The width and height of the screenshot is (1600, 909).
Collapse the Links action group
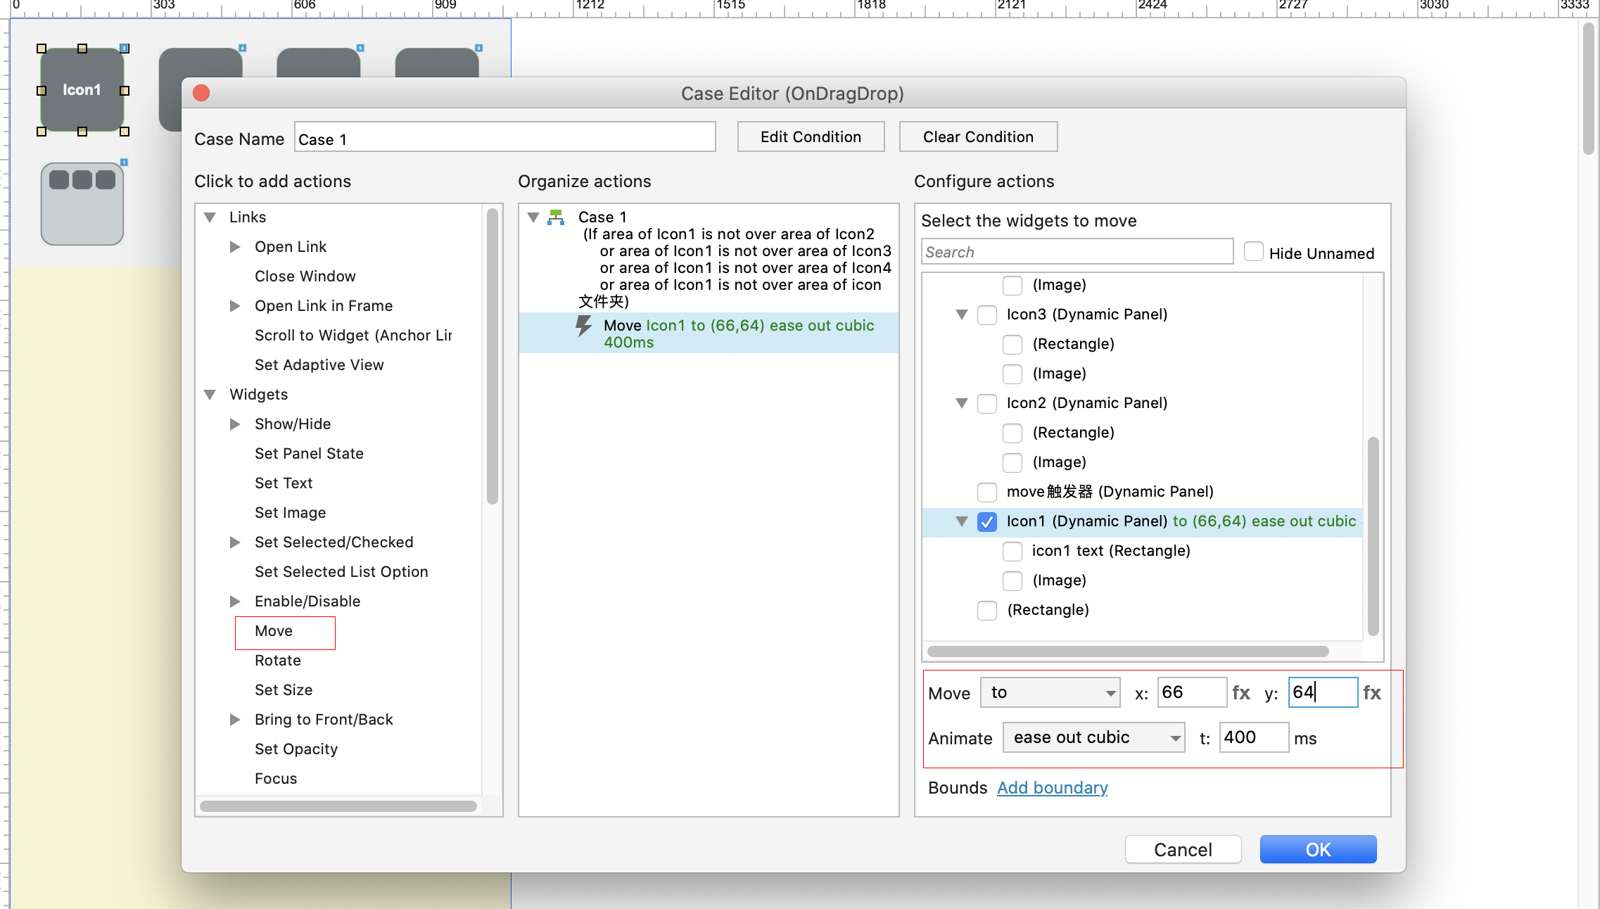tap(210, 217)
